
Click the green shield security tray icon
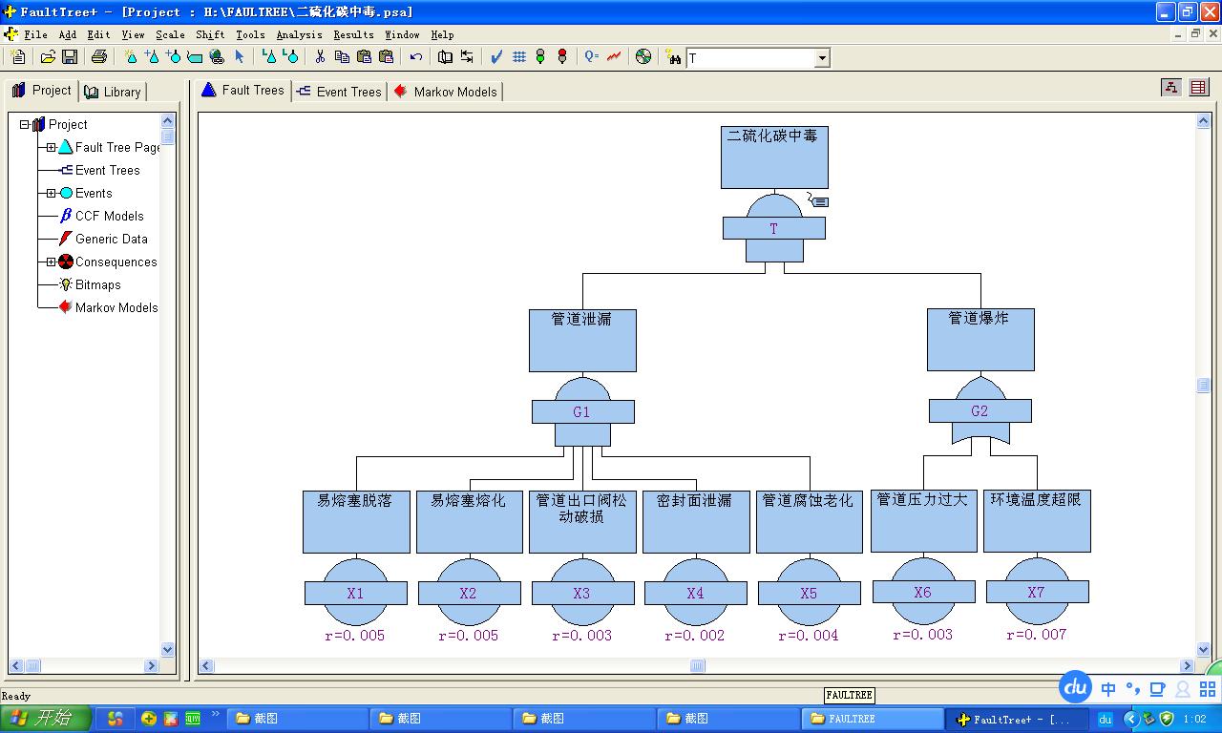pyautogui.click(x=1167, y=719)
